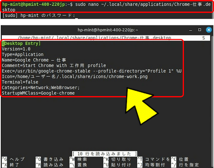Place cursor on the [Desktop Entry] line
This screenshot has width=214, height=168.
click(x=21, y=43)
